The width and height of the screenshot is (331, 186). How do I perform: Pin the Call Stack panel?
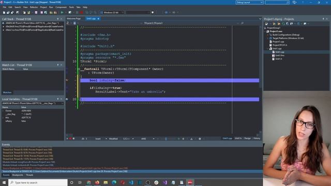point(58,19)
